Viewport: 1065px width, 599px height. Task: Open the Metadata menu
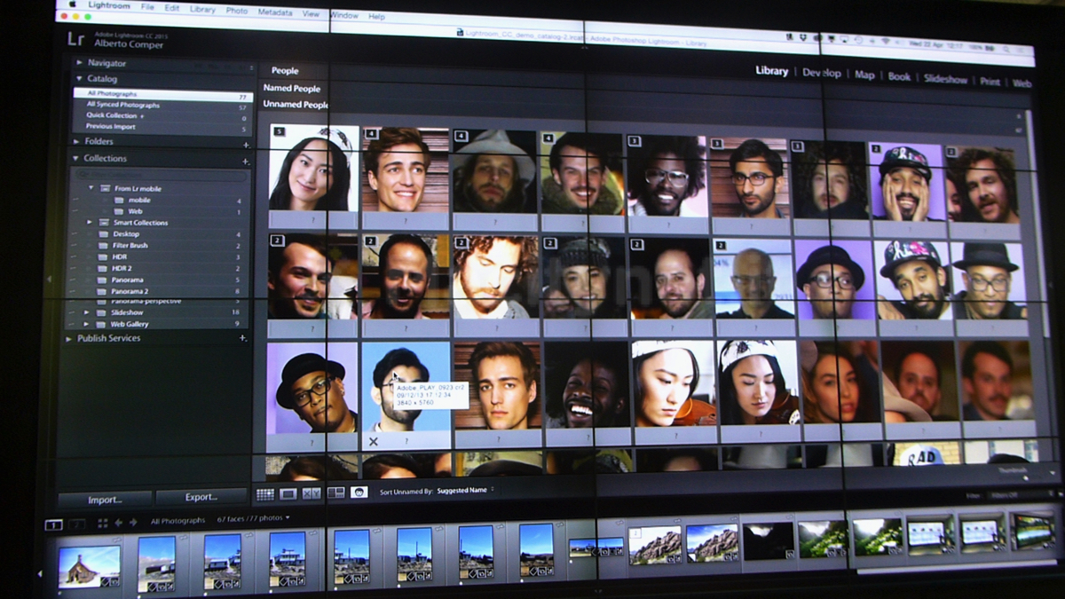click(275, 12)
